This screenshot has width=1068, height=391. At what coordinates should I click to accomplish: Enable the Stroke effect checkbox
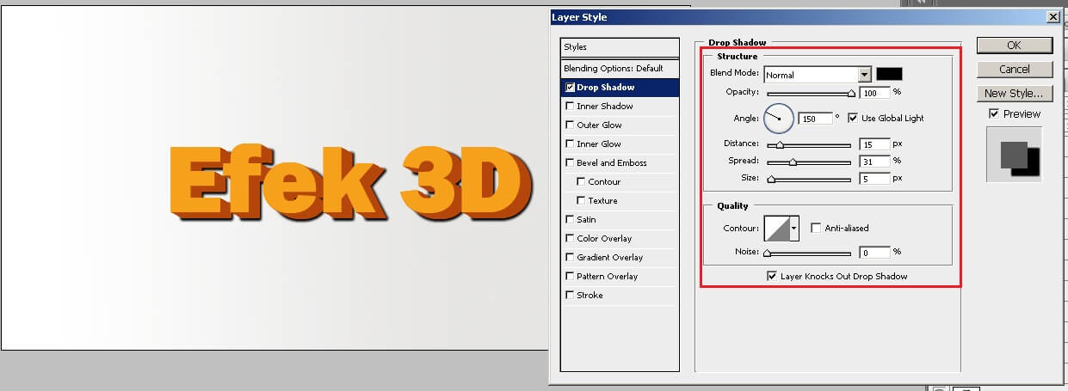pyautogui.click(x=570, y=296)
